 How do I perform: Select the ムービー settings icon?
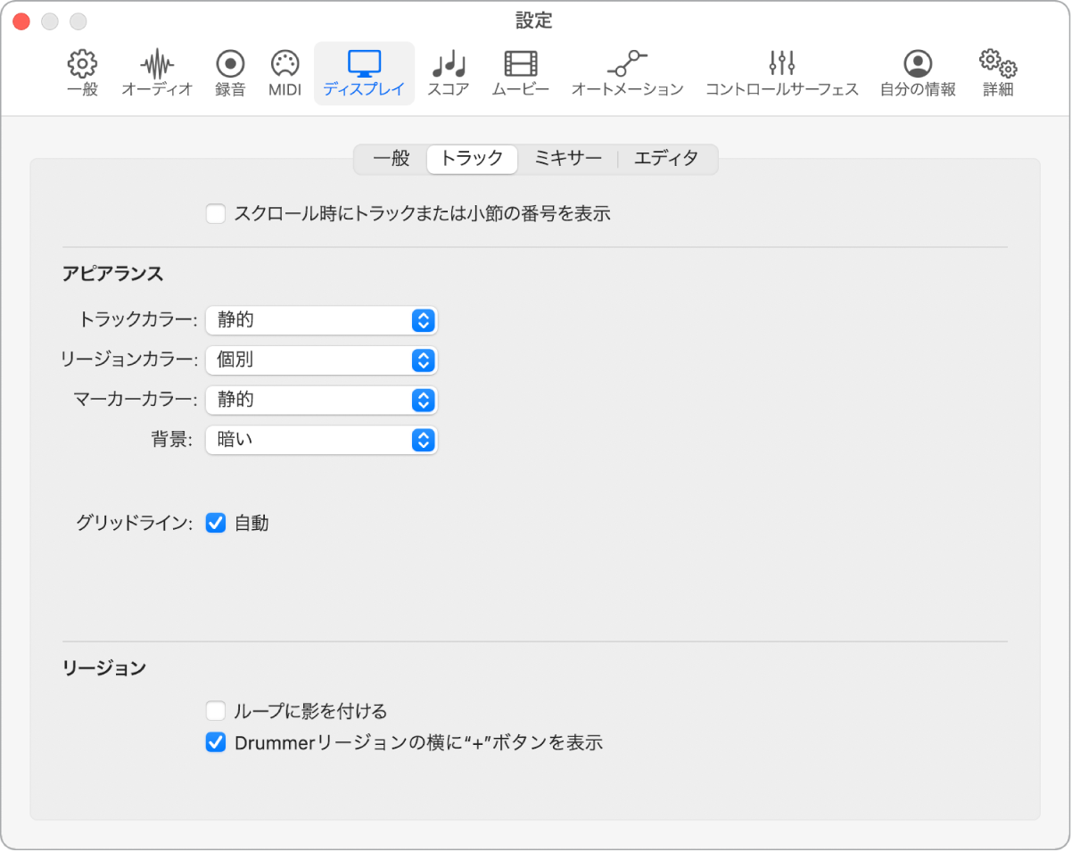click(520, 71)
